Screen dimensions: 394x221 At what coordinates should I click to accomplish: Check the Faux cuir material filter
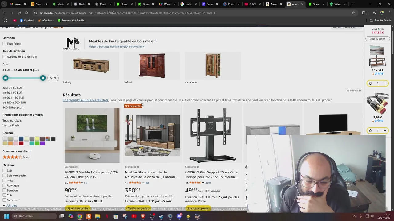coord(4,200)
